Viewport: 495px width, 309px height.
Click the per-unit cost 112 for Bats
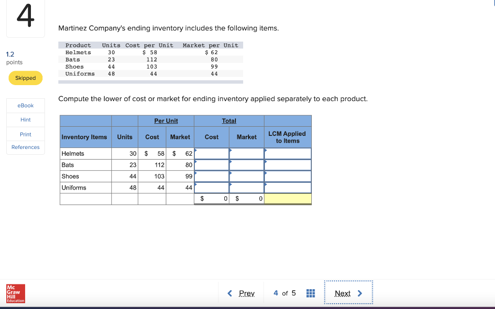(x=160, y=165)
